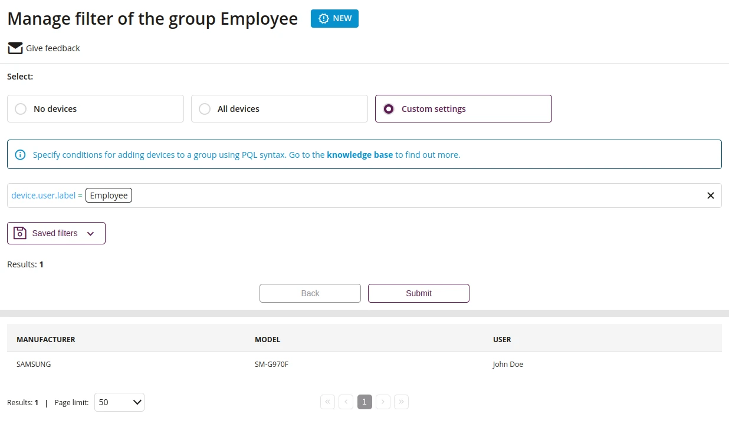Submit the group filter
The width and height of the screenshot is (729, 424).
coord(419,293)
